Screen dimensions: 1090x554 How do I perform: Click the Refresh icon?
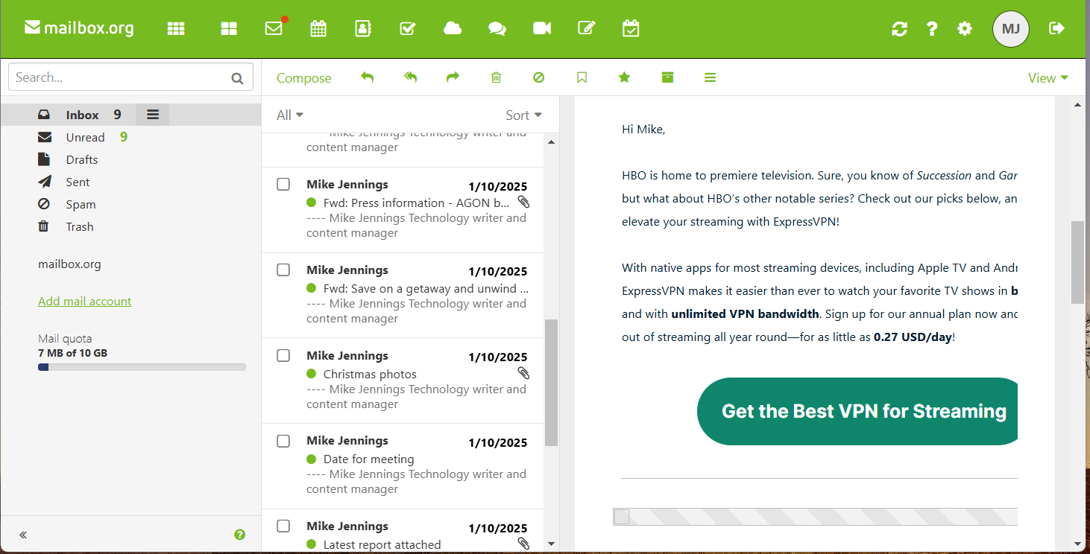tap(900, 28)
